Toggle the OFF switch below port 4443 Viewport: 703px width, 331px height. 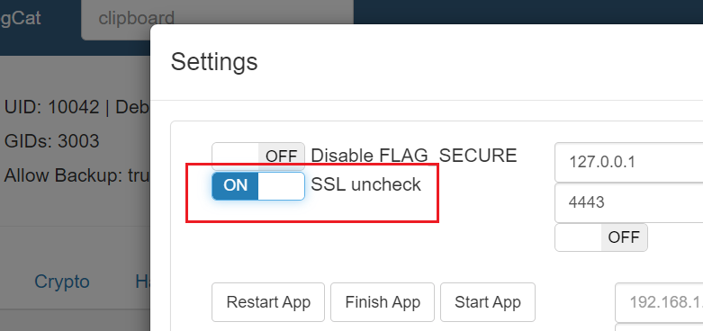click(601, 237)
